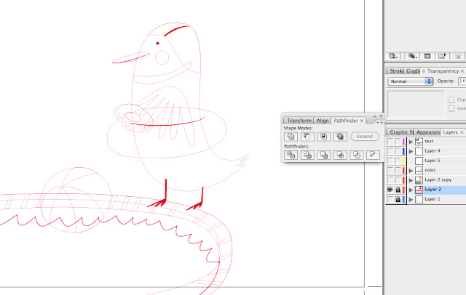Screen dimensions: 466x295
Task: Click the stacked-squares icon in the upper panel strip
Action: coord(412,56)
